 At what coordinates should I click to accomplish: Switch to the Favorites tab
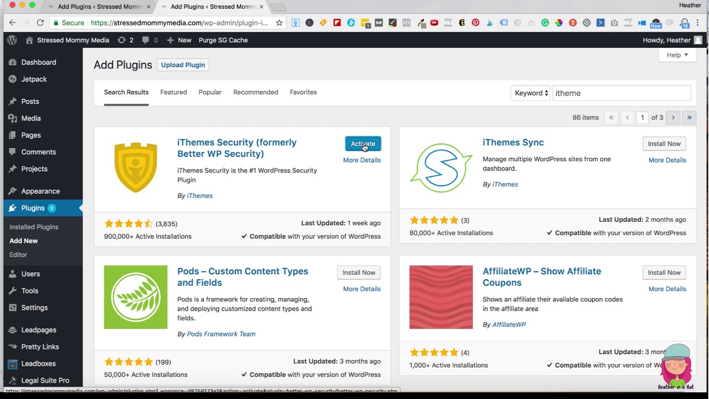click(303, 92)
